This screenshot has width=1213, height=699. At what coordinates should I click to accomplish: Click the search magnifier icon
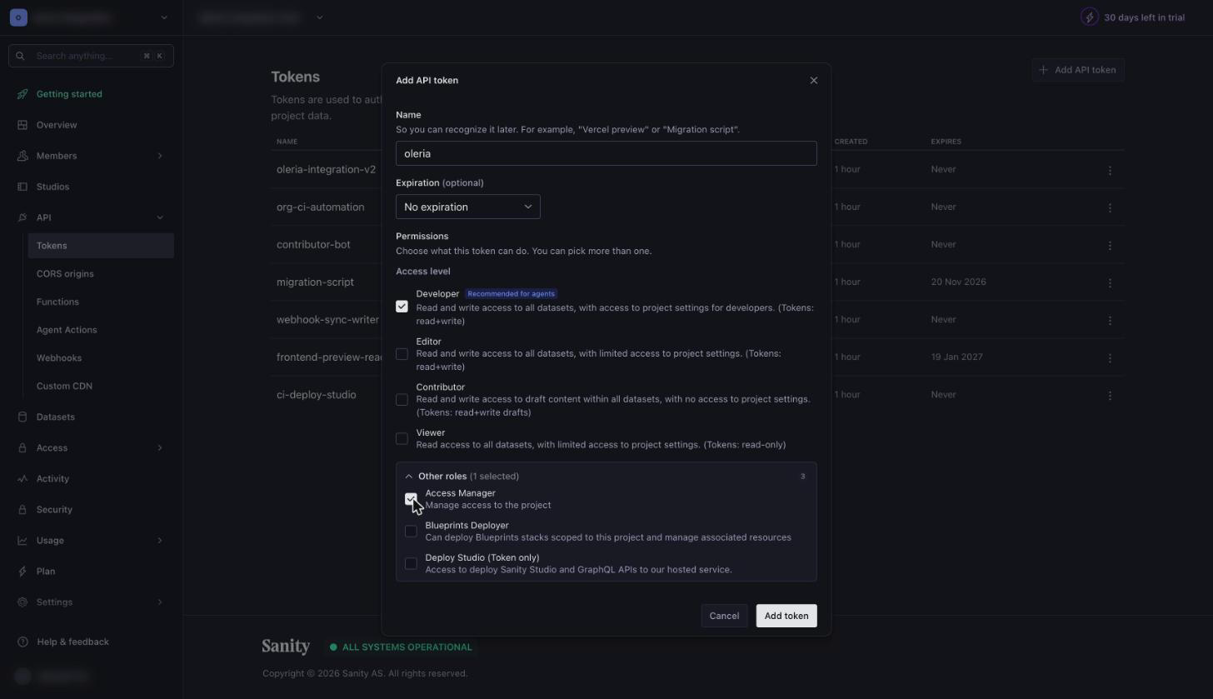[20, 56]
